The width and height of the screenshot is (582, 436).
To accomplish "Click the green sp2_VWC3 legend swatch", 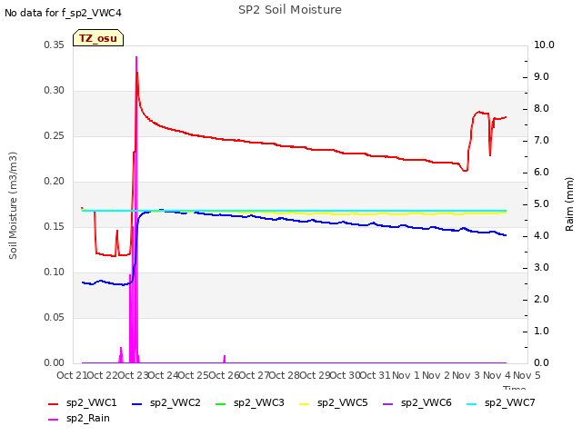I will [221, 403].
